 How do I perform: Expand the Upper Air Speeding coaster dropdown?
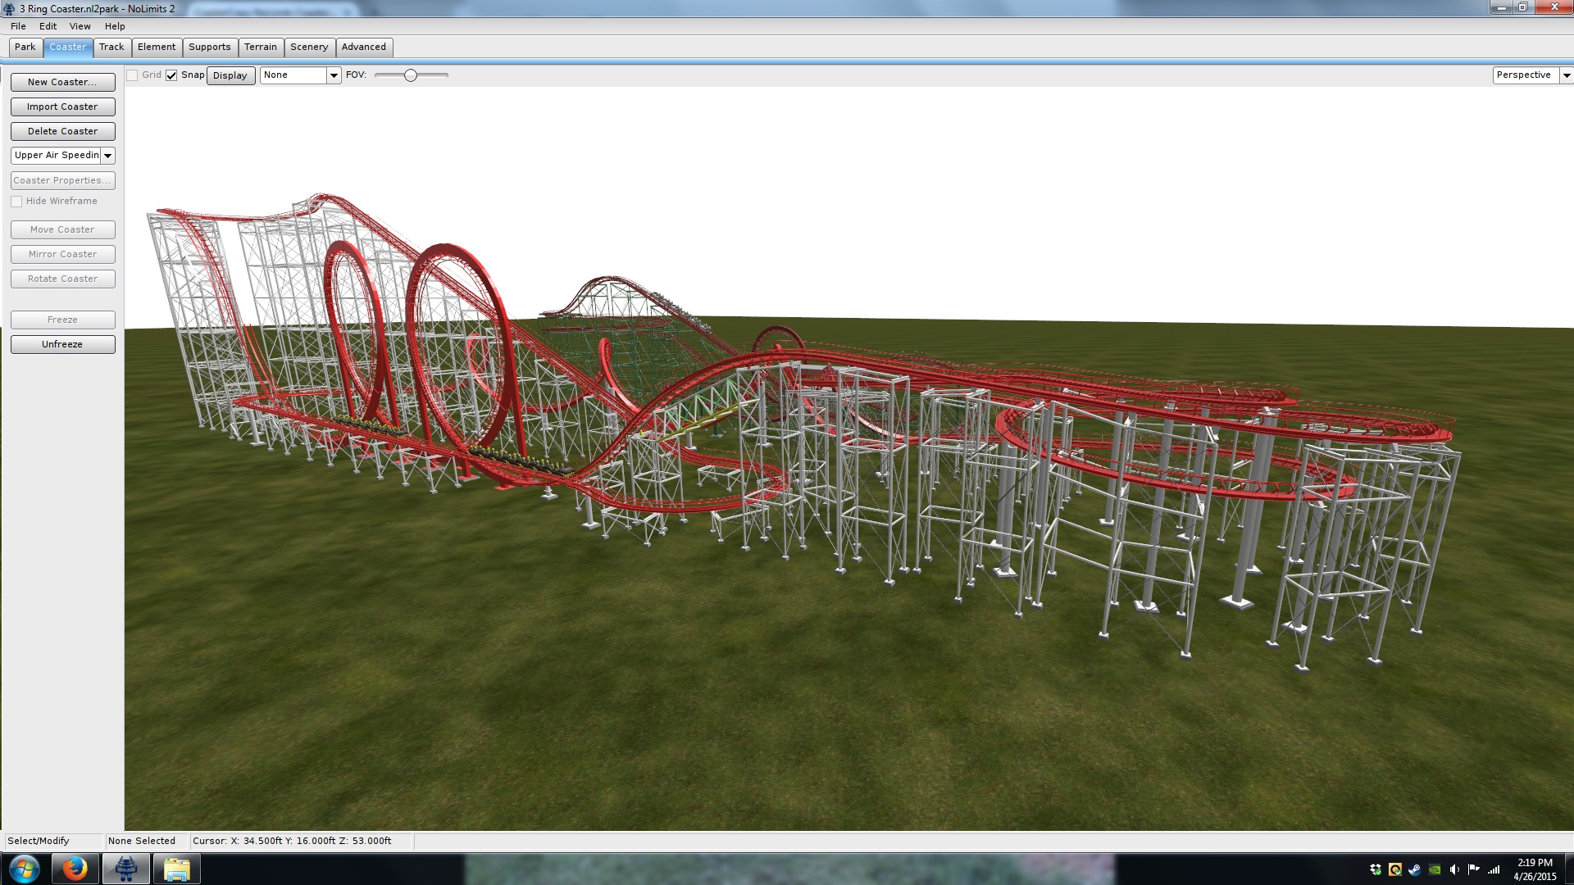[107, 156]
